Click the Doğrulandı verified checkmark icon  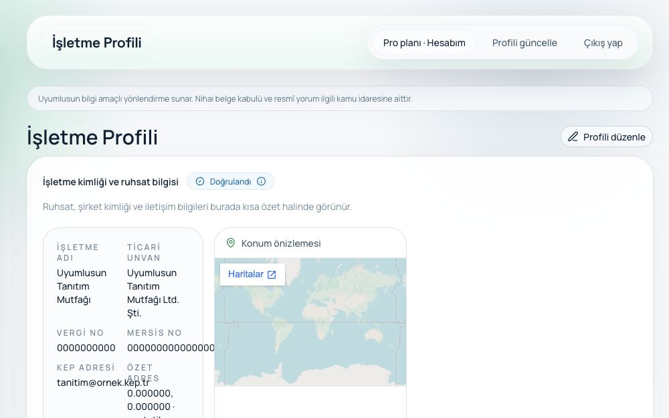tap(199, 181)
